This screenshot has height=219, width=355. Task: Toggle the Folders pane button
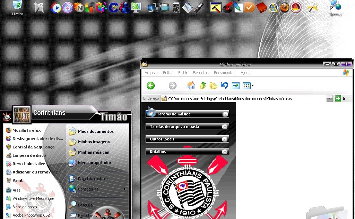pos(213,86)
